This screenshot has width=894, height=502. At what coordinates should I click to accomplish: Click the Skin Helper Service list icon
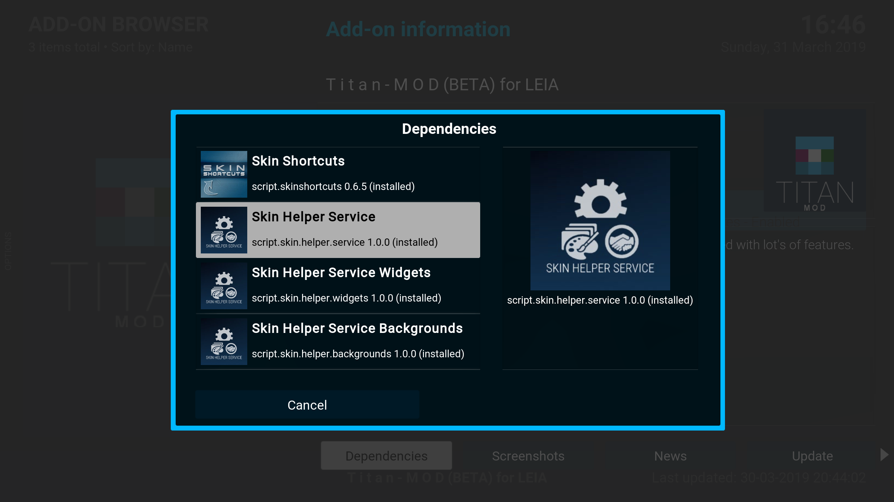point(224,230)
